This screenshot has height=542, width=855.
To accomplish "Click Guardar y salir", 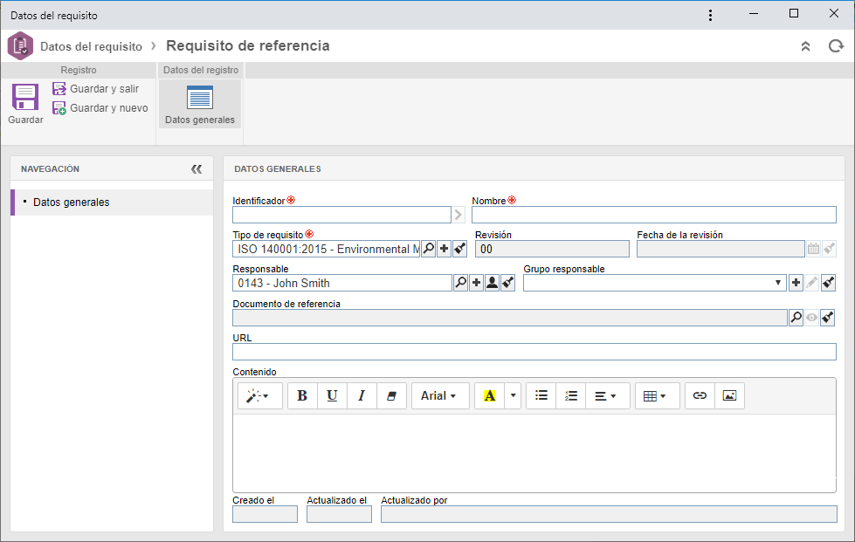I will [x=96, y=89].
